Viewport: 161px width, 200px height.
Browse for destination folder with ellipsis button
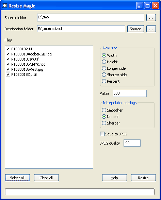[151, 29]
